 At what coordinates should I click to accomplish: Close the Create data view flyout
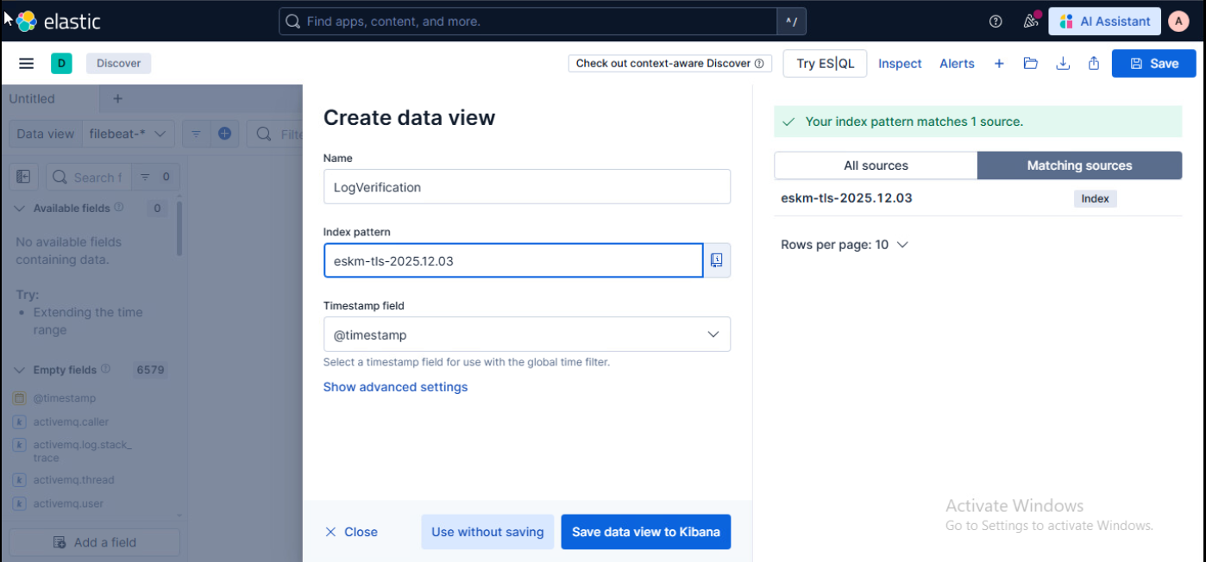click(x=352, y=532)
